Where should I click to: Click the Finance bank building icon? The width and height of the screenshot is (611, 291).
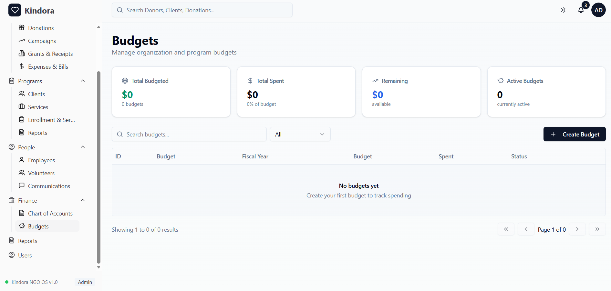pyautogui.click(x=12, y=200)
